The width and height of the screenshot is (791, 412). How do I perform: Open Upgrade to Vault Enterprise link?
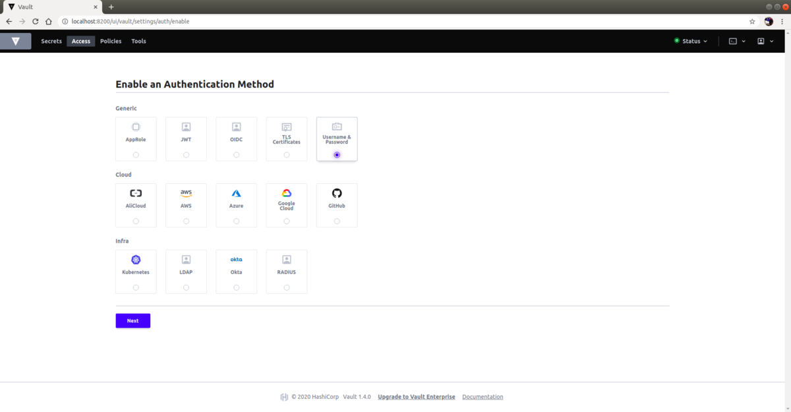[417, 397]
